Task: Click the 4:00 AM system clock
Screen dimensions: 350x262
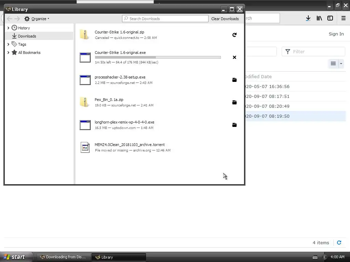Action: (x=337, y=257)
